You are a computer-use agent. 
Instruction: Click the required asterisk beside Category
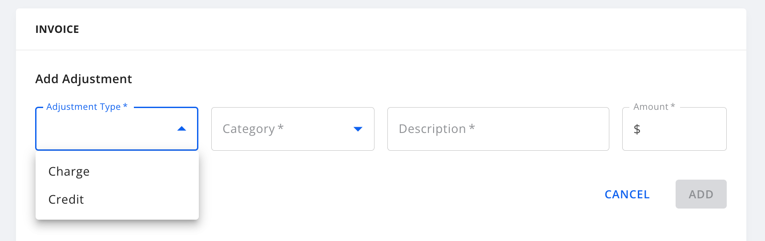281,128
